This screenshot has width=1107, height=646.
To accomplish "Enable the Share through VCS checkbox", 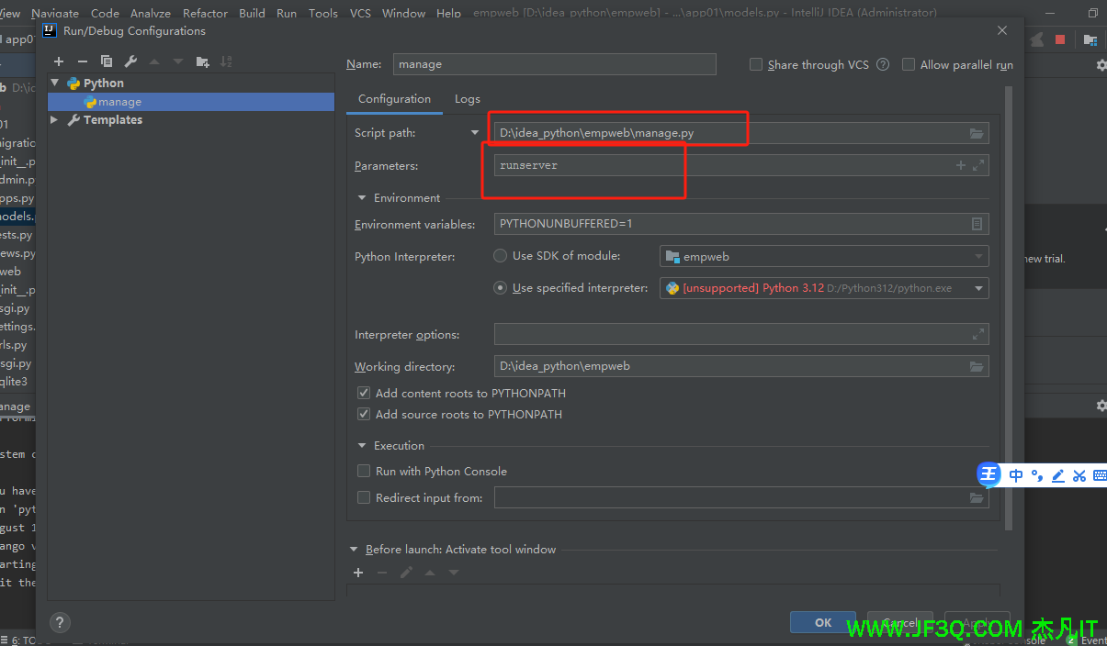I will 756,65.
